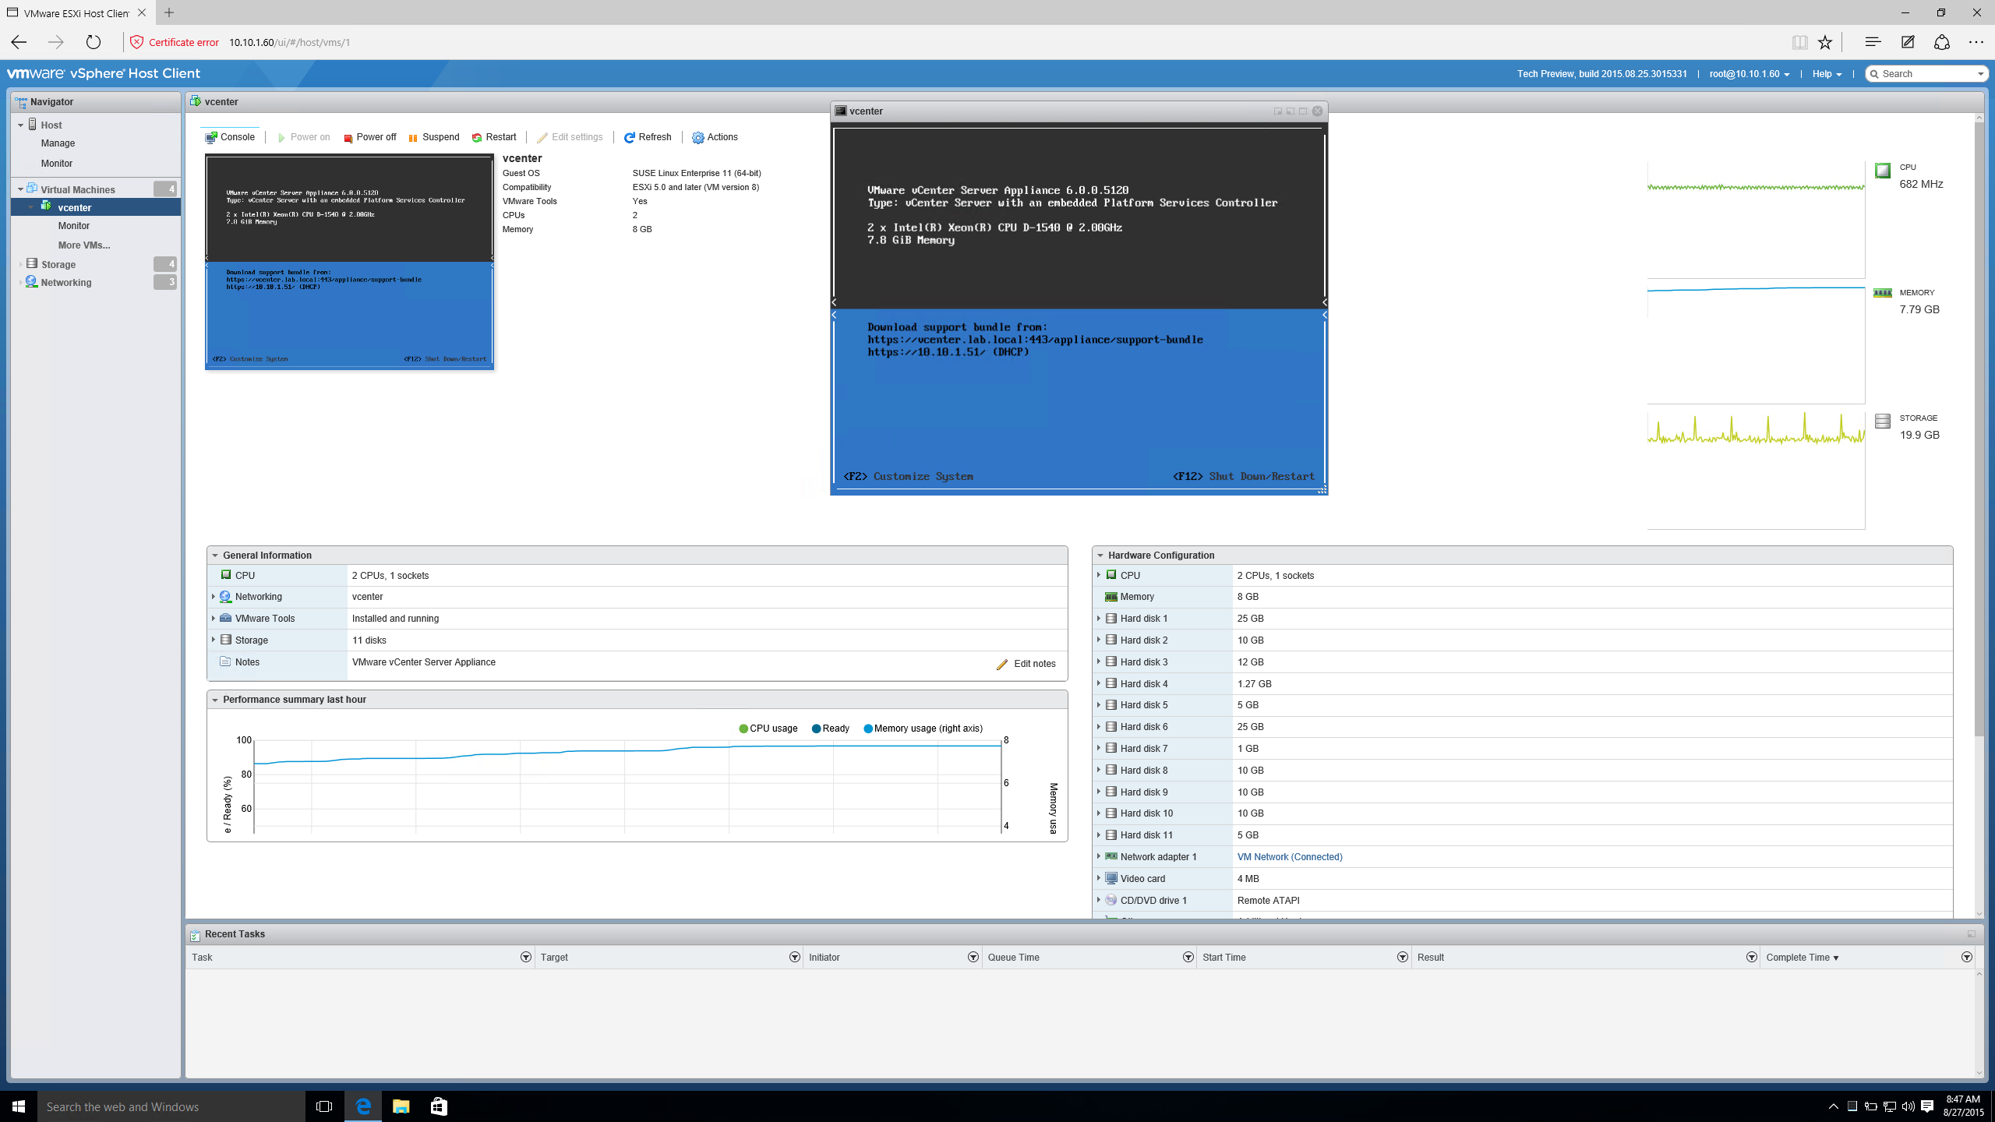Add page to favorites star
Viewport: 1995px width, 1122px height.
[x=1825, y=42]
